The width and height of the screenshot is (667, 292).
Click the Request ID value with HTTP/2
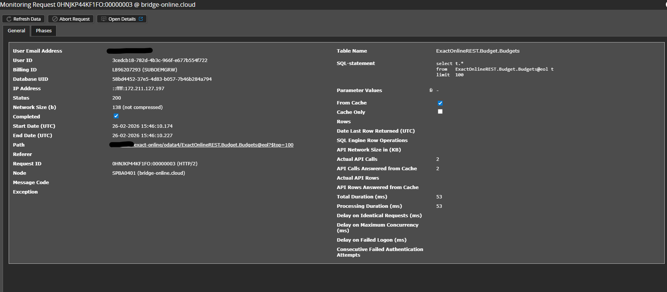pos(155,164)
